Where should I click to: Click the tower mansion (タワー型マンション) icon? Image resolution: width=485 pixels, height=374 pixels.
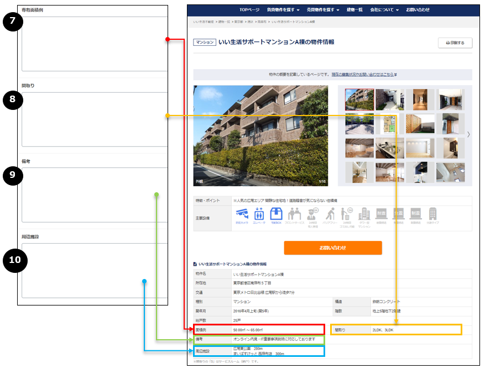(x=364, y=215)
